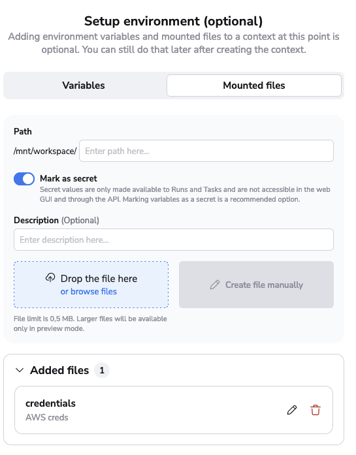Viewport: 356px width, 455px height.
Task: Click the Mark as secret label text
Action: (69, 178)
